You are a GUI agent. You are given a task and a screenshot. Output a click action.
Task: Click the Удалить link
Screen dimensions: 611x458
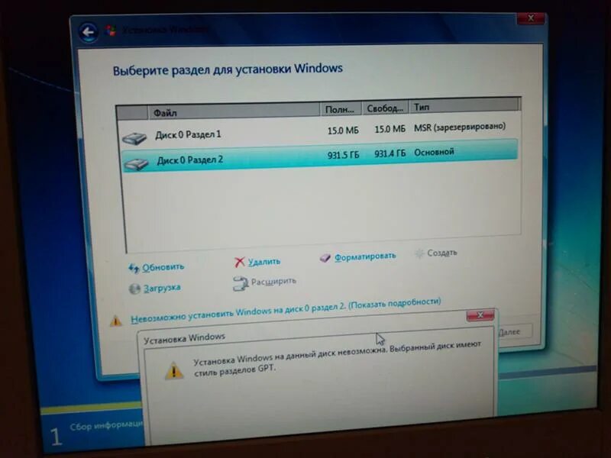coord(264,261)
